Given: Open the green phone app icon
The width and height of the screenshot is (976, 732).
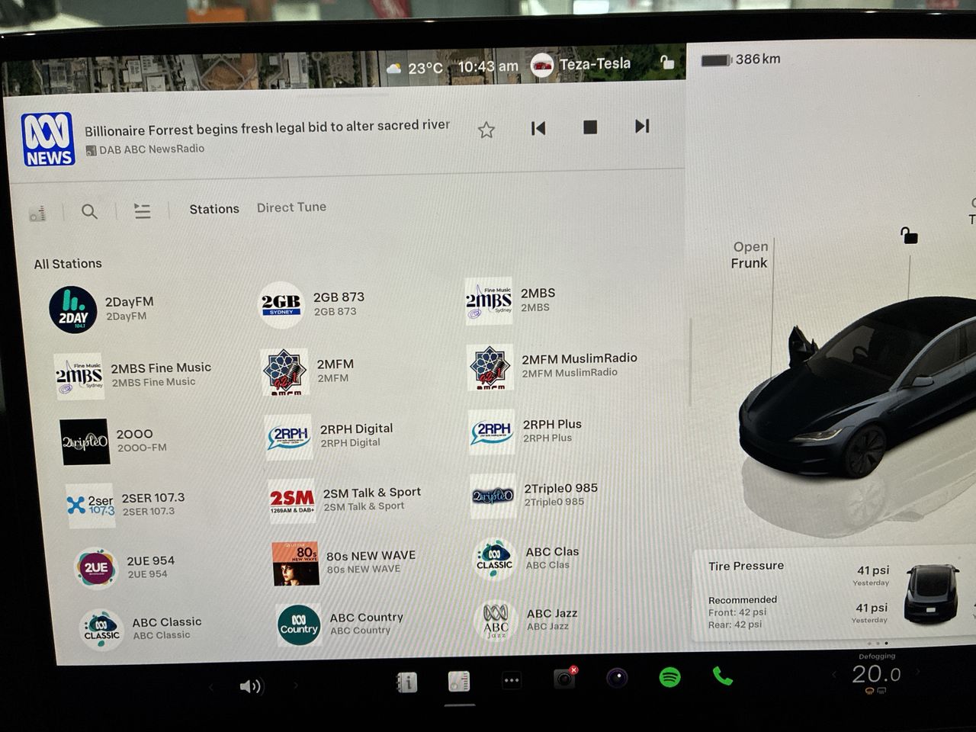Looking at the screenshot, I should point(722,676).
